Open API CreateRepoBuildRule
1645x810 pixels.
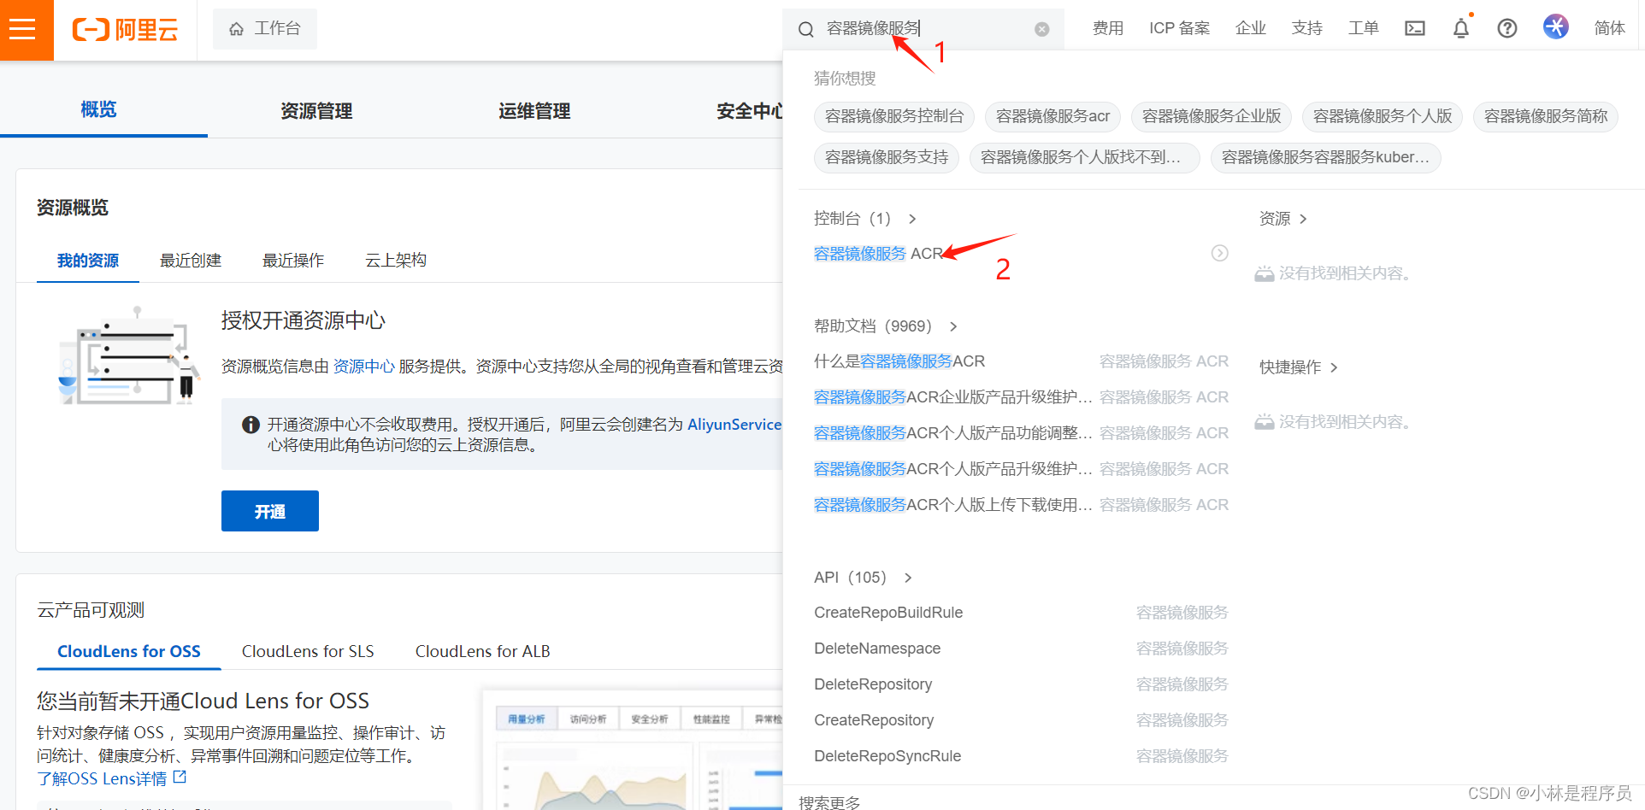tap(888, 613)
